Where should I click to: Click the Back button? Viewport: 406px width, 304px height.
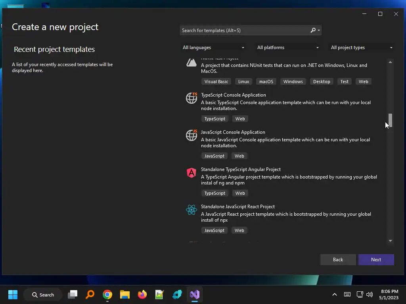coord(338,260)
